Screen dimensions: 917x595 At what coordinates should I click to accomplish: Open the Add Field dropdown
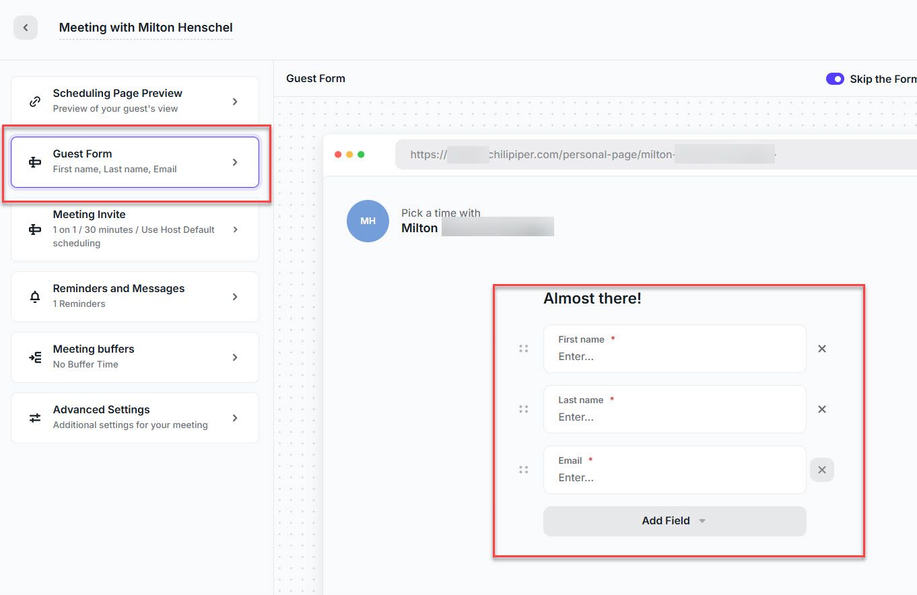pos(674,521)
